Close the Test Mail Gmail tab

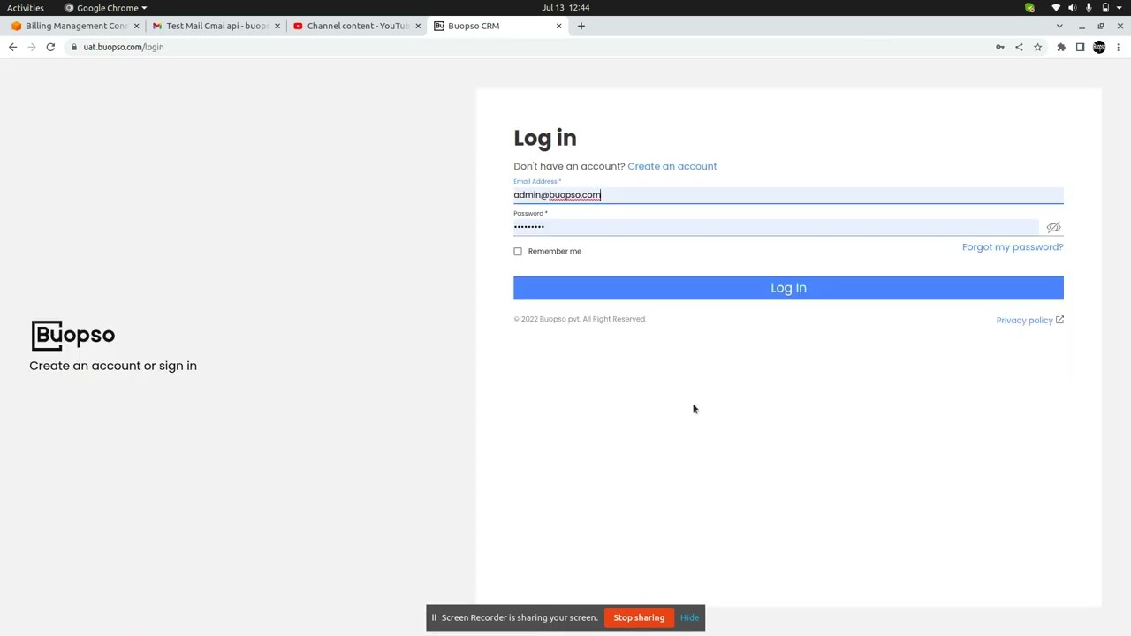pyautogui.click(x=277, y=26)
